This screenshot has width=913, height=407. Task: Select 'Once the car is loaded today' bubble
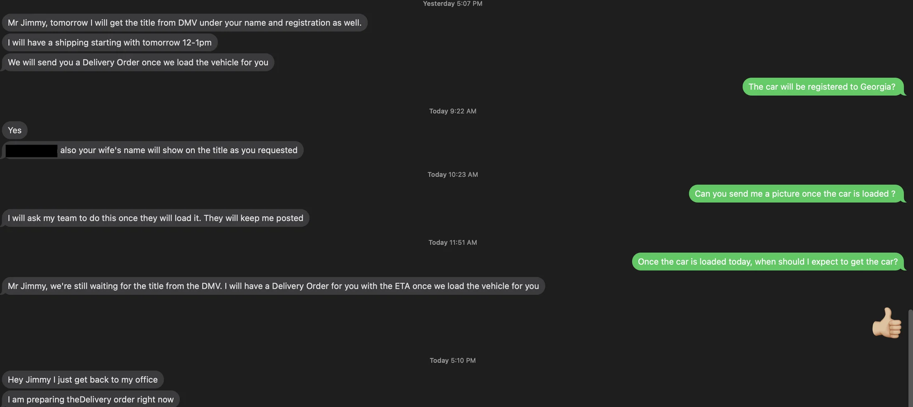768,262
